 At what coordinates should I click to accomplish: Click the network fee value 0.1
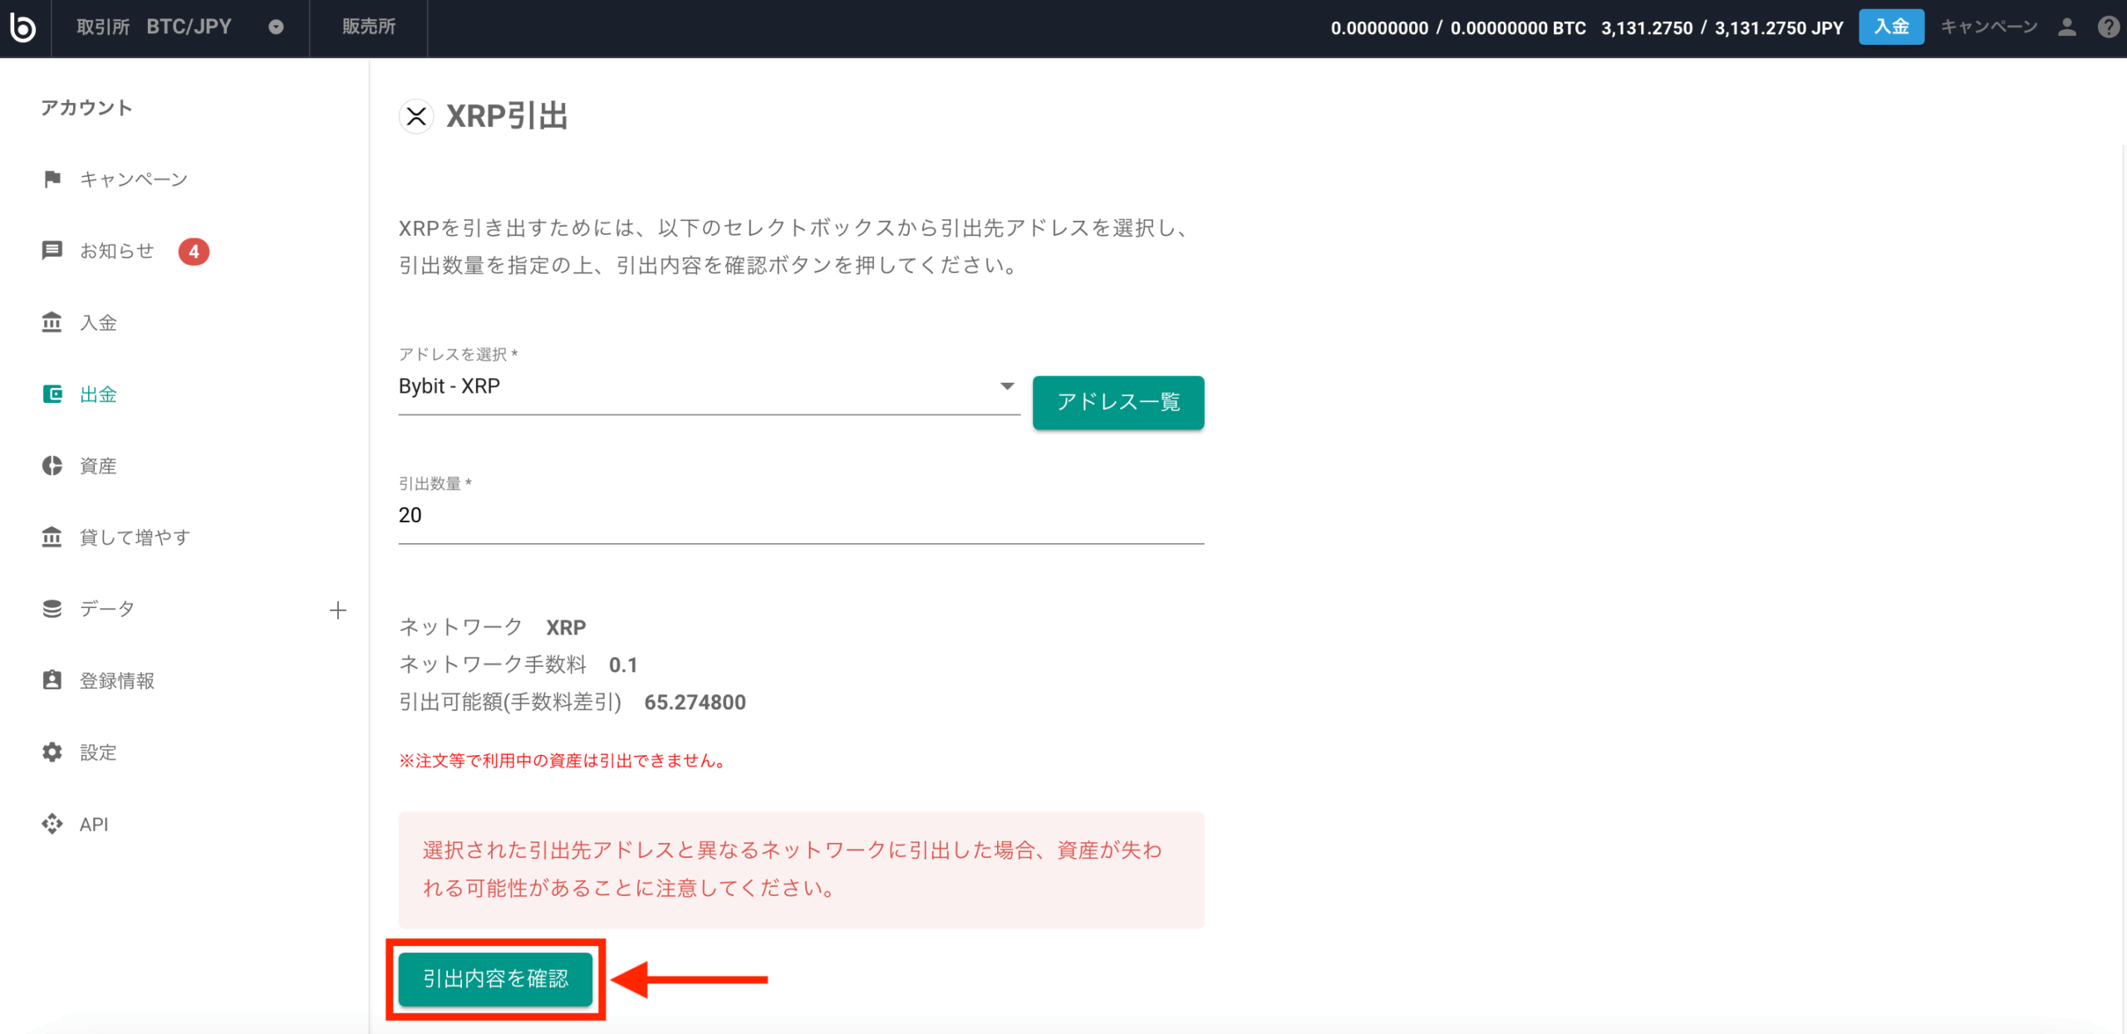(623, 665)
